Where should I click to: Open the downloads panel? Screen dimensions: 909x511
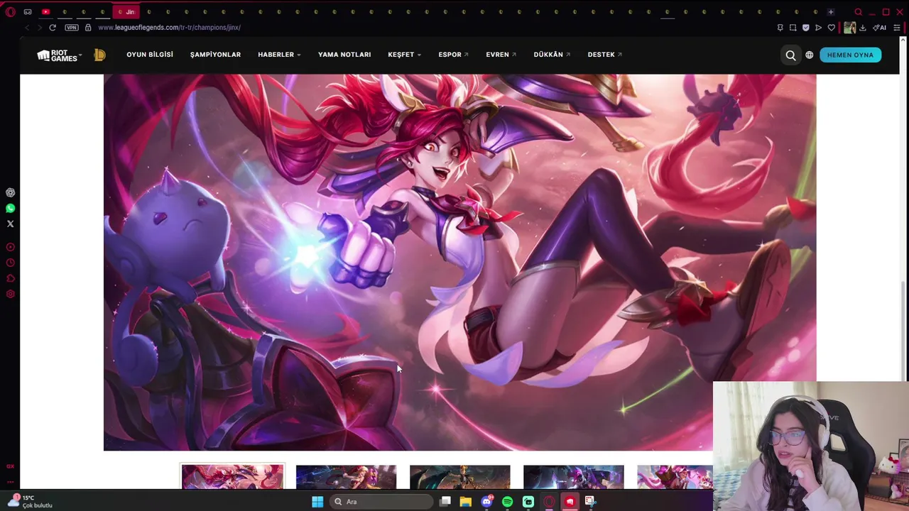[863, 28]
